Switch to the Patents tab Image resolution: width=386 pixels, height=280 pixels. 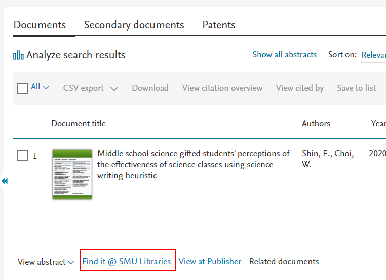219,25
